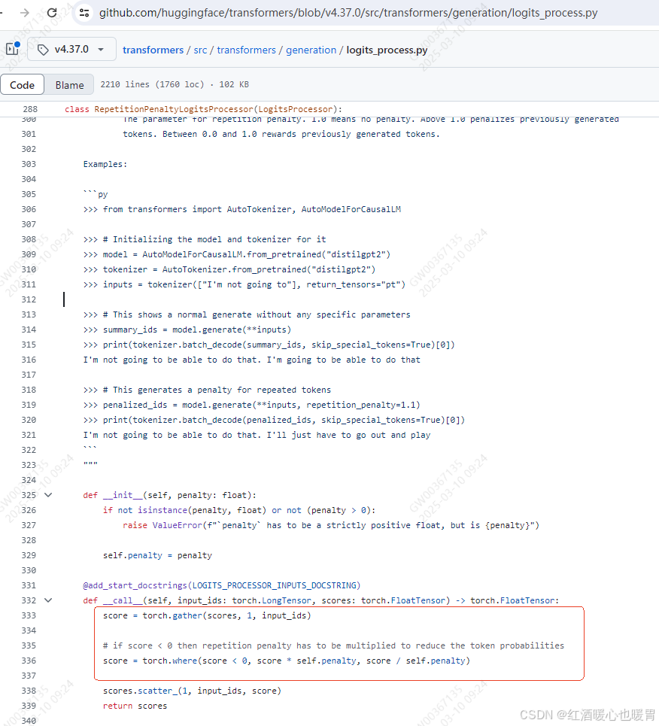Collapse the __call__ function at line 332
The image size is (659, 726).
coord(48,600)
